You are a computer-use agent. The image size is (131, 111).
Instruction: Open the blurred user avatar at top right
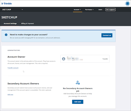(x=127, y=4)
